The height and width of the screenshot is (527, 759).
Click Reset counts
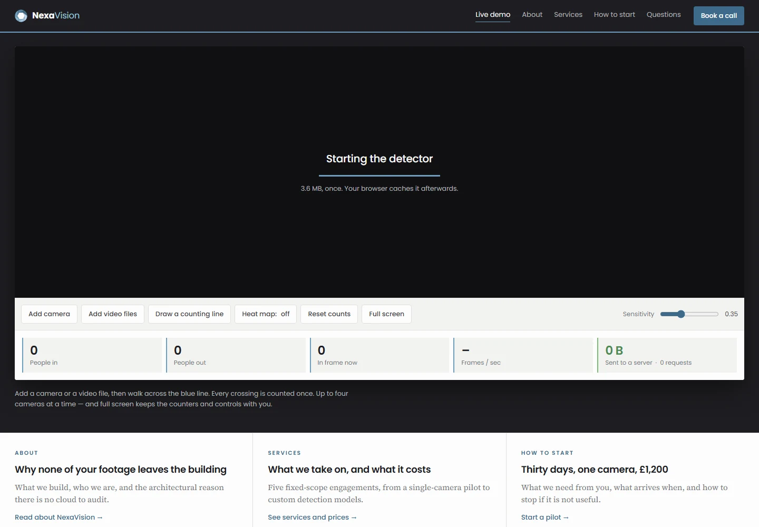[329, 314]
